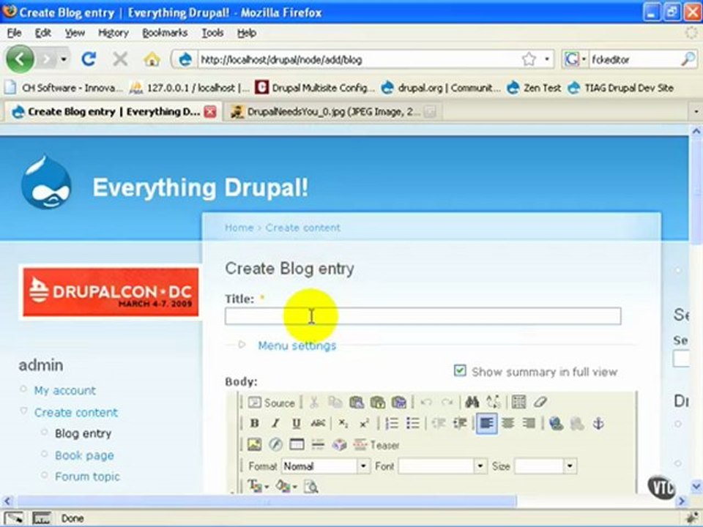This screenshot has width=703, height=527.
Task: Toggle Source view in the editor
Action: [272, 403]
